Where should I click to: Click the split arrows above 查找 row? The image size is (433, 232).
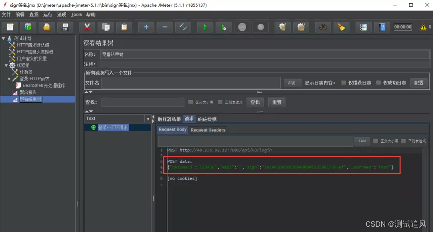pos(89,92)
